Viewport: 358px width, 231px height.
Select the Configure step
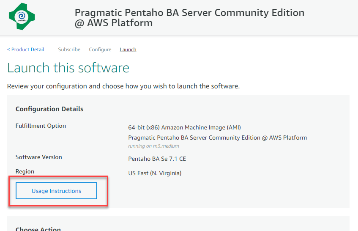click(x=100, y=49)
